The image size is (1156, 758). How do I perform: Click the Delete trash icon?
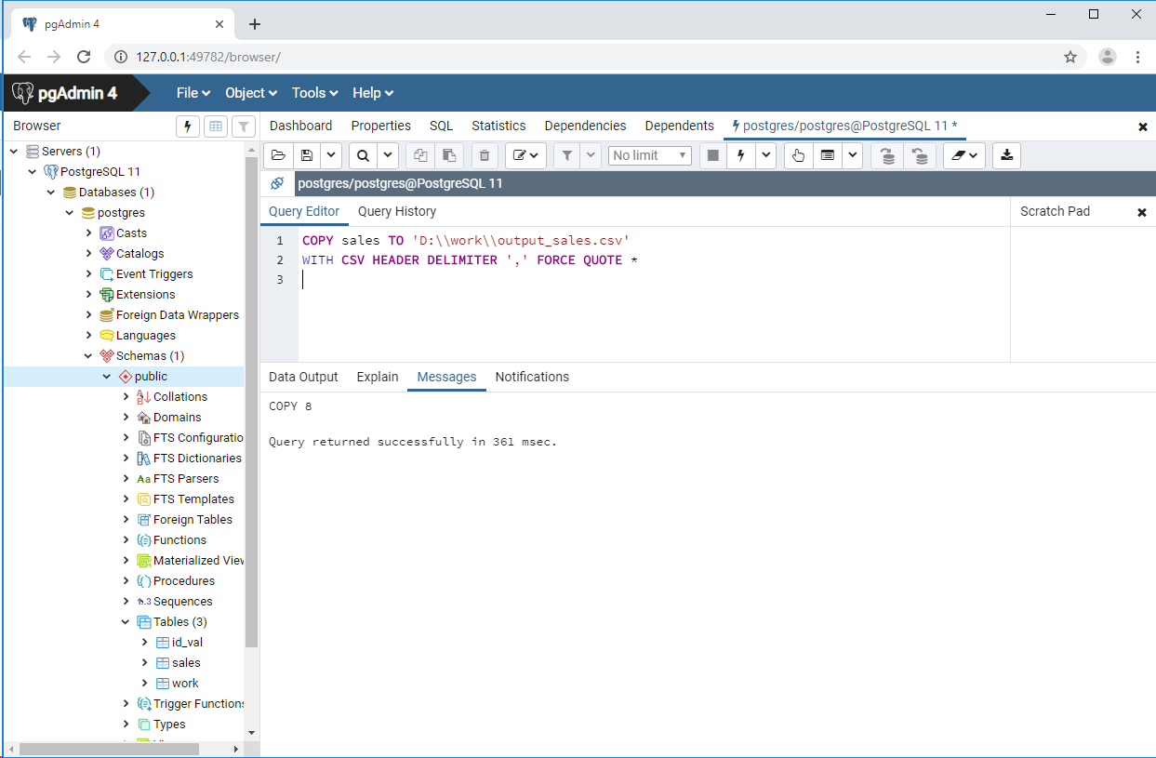coord(485,155)
